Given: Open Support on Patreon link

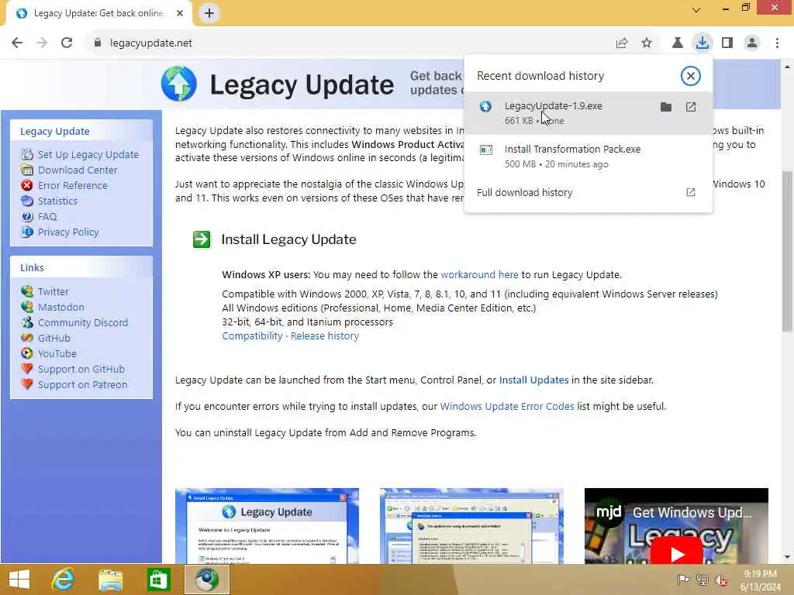Looking at the screenshot, I should 82,384.
